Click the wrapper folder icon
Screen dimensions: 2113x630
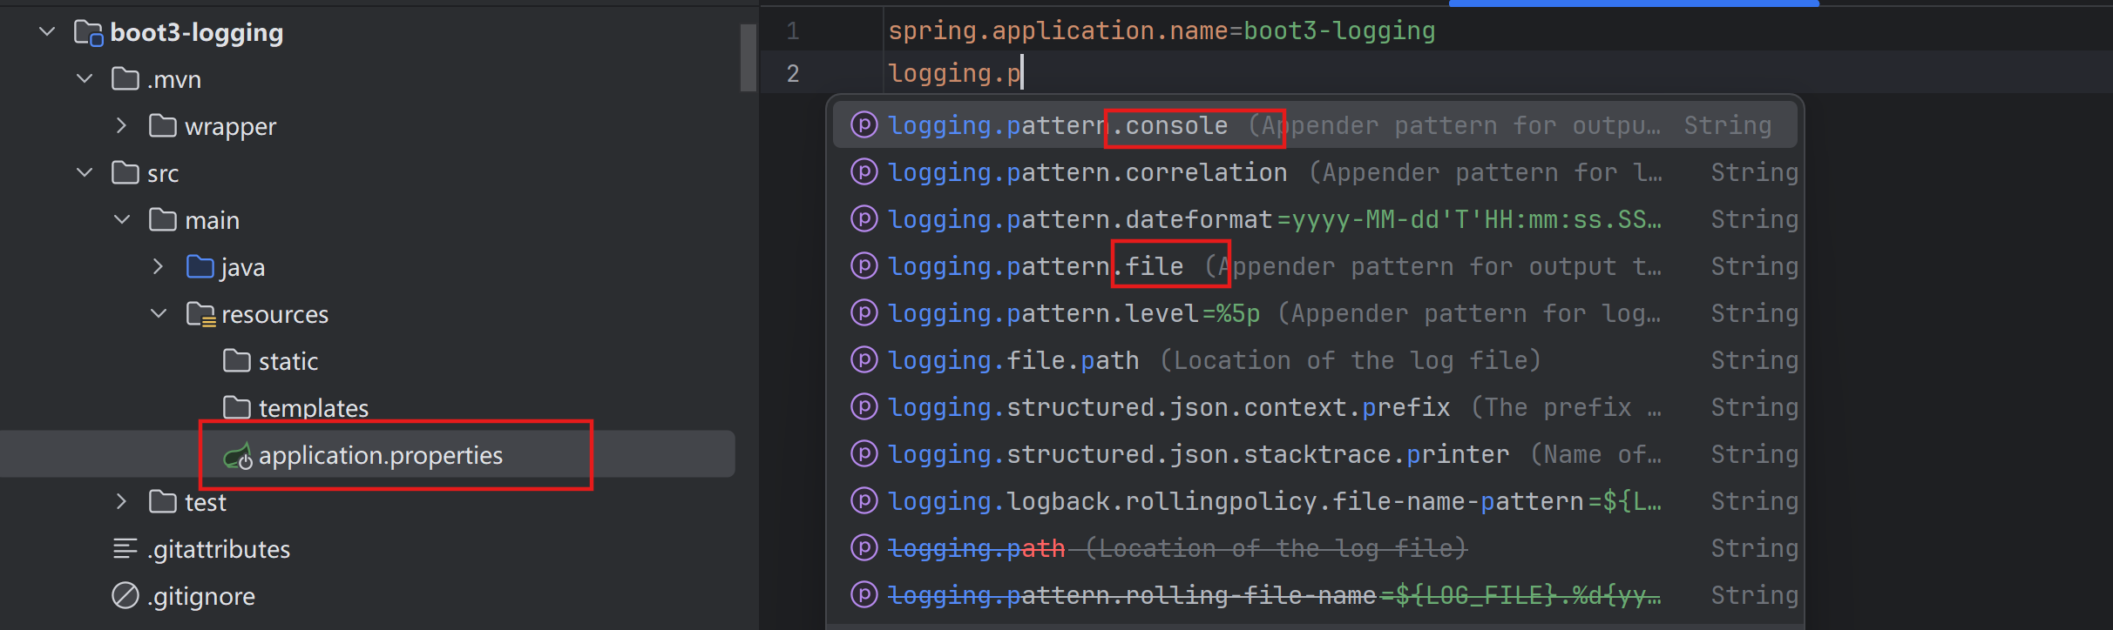[163, 126]
